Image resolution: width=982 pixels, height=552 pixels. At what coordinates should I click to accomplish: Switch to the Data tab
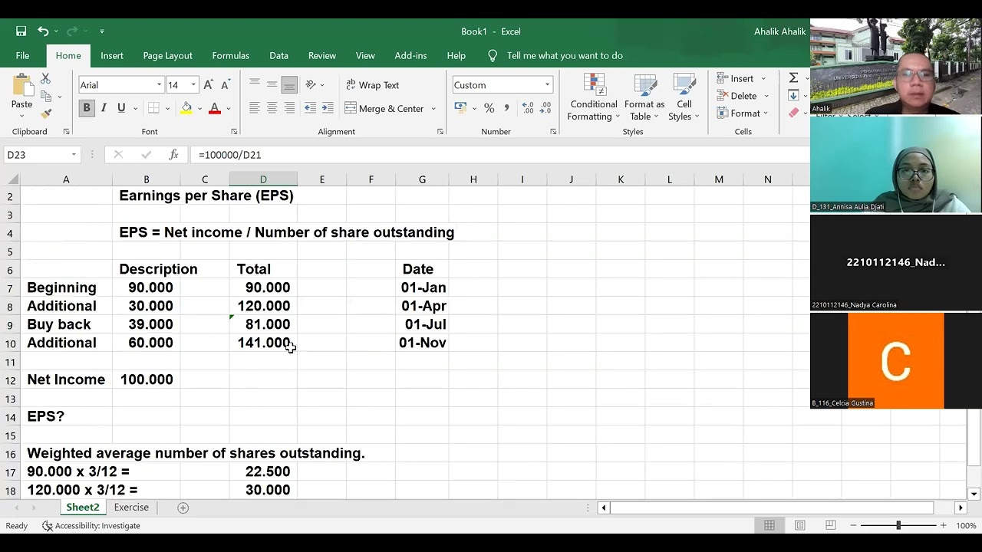click(278, 55)
